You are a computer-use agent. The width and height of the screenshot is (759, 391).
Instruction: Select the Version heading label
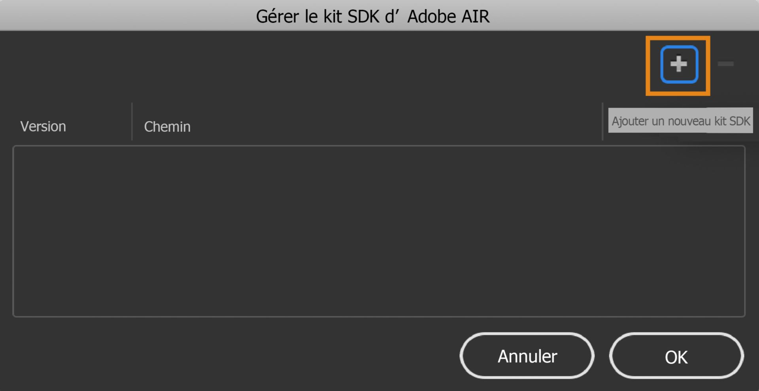click(x=43, y=126)
